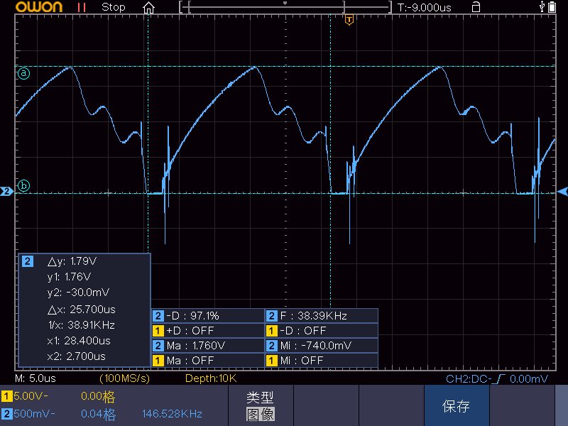The image size is (568, 426).
Task: Click the channel 1 Mi : OFF measurement
Action: (322, 361)
